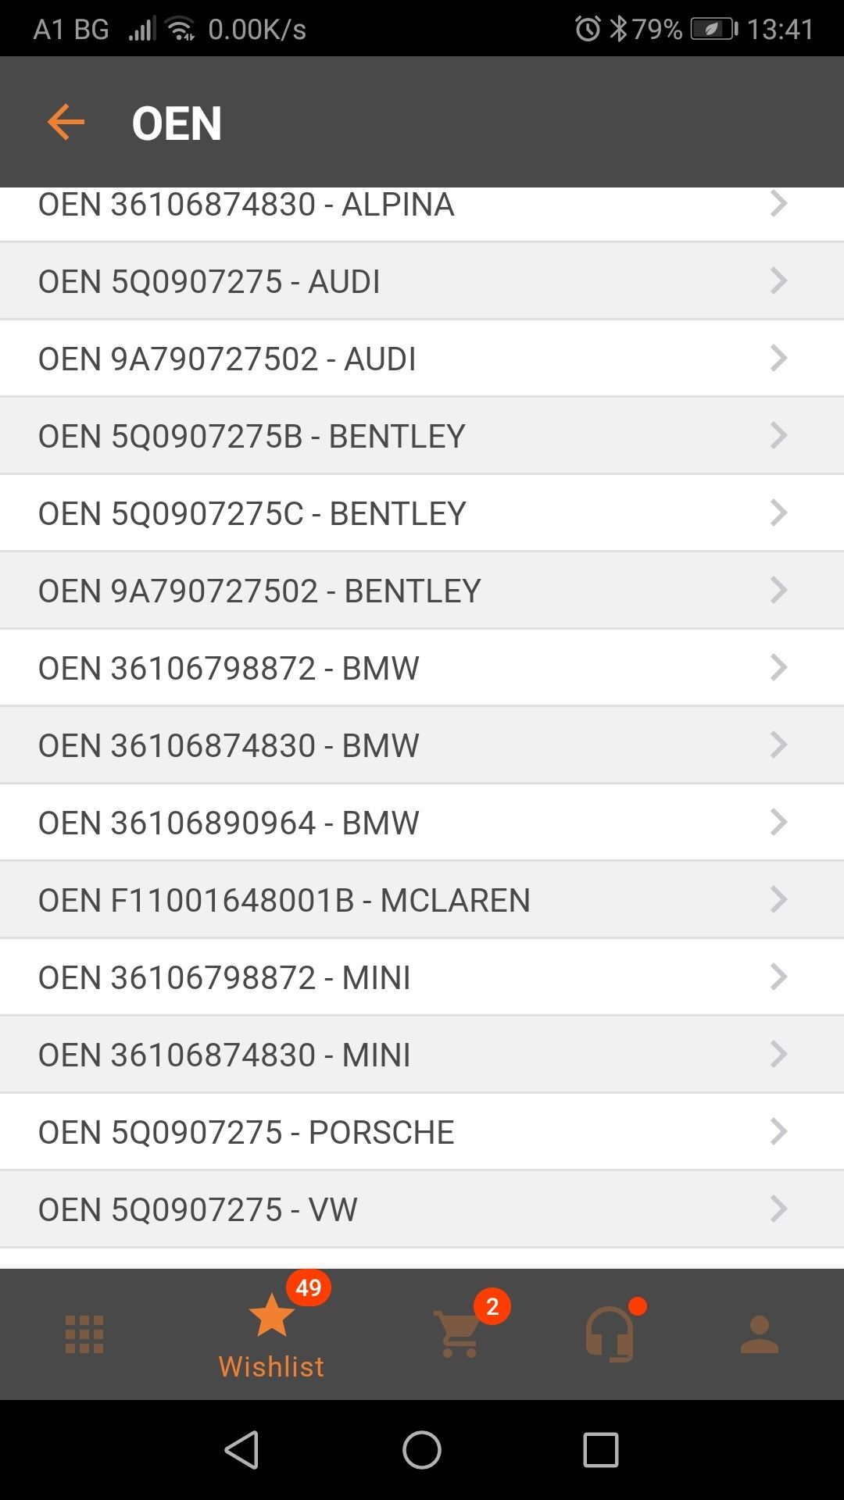Viewport: 844px width, 1500px height.
Task: Tap Android back navigation triangle
Action: tap(241, 1450)
